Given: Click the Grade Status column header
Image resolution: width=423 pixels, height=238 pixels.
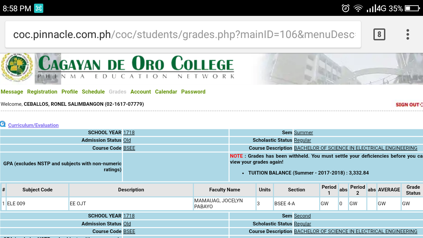Looking at the screenshot, I should 413,190.
